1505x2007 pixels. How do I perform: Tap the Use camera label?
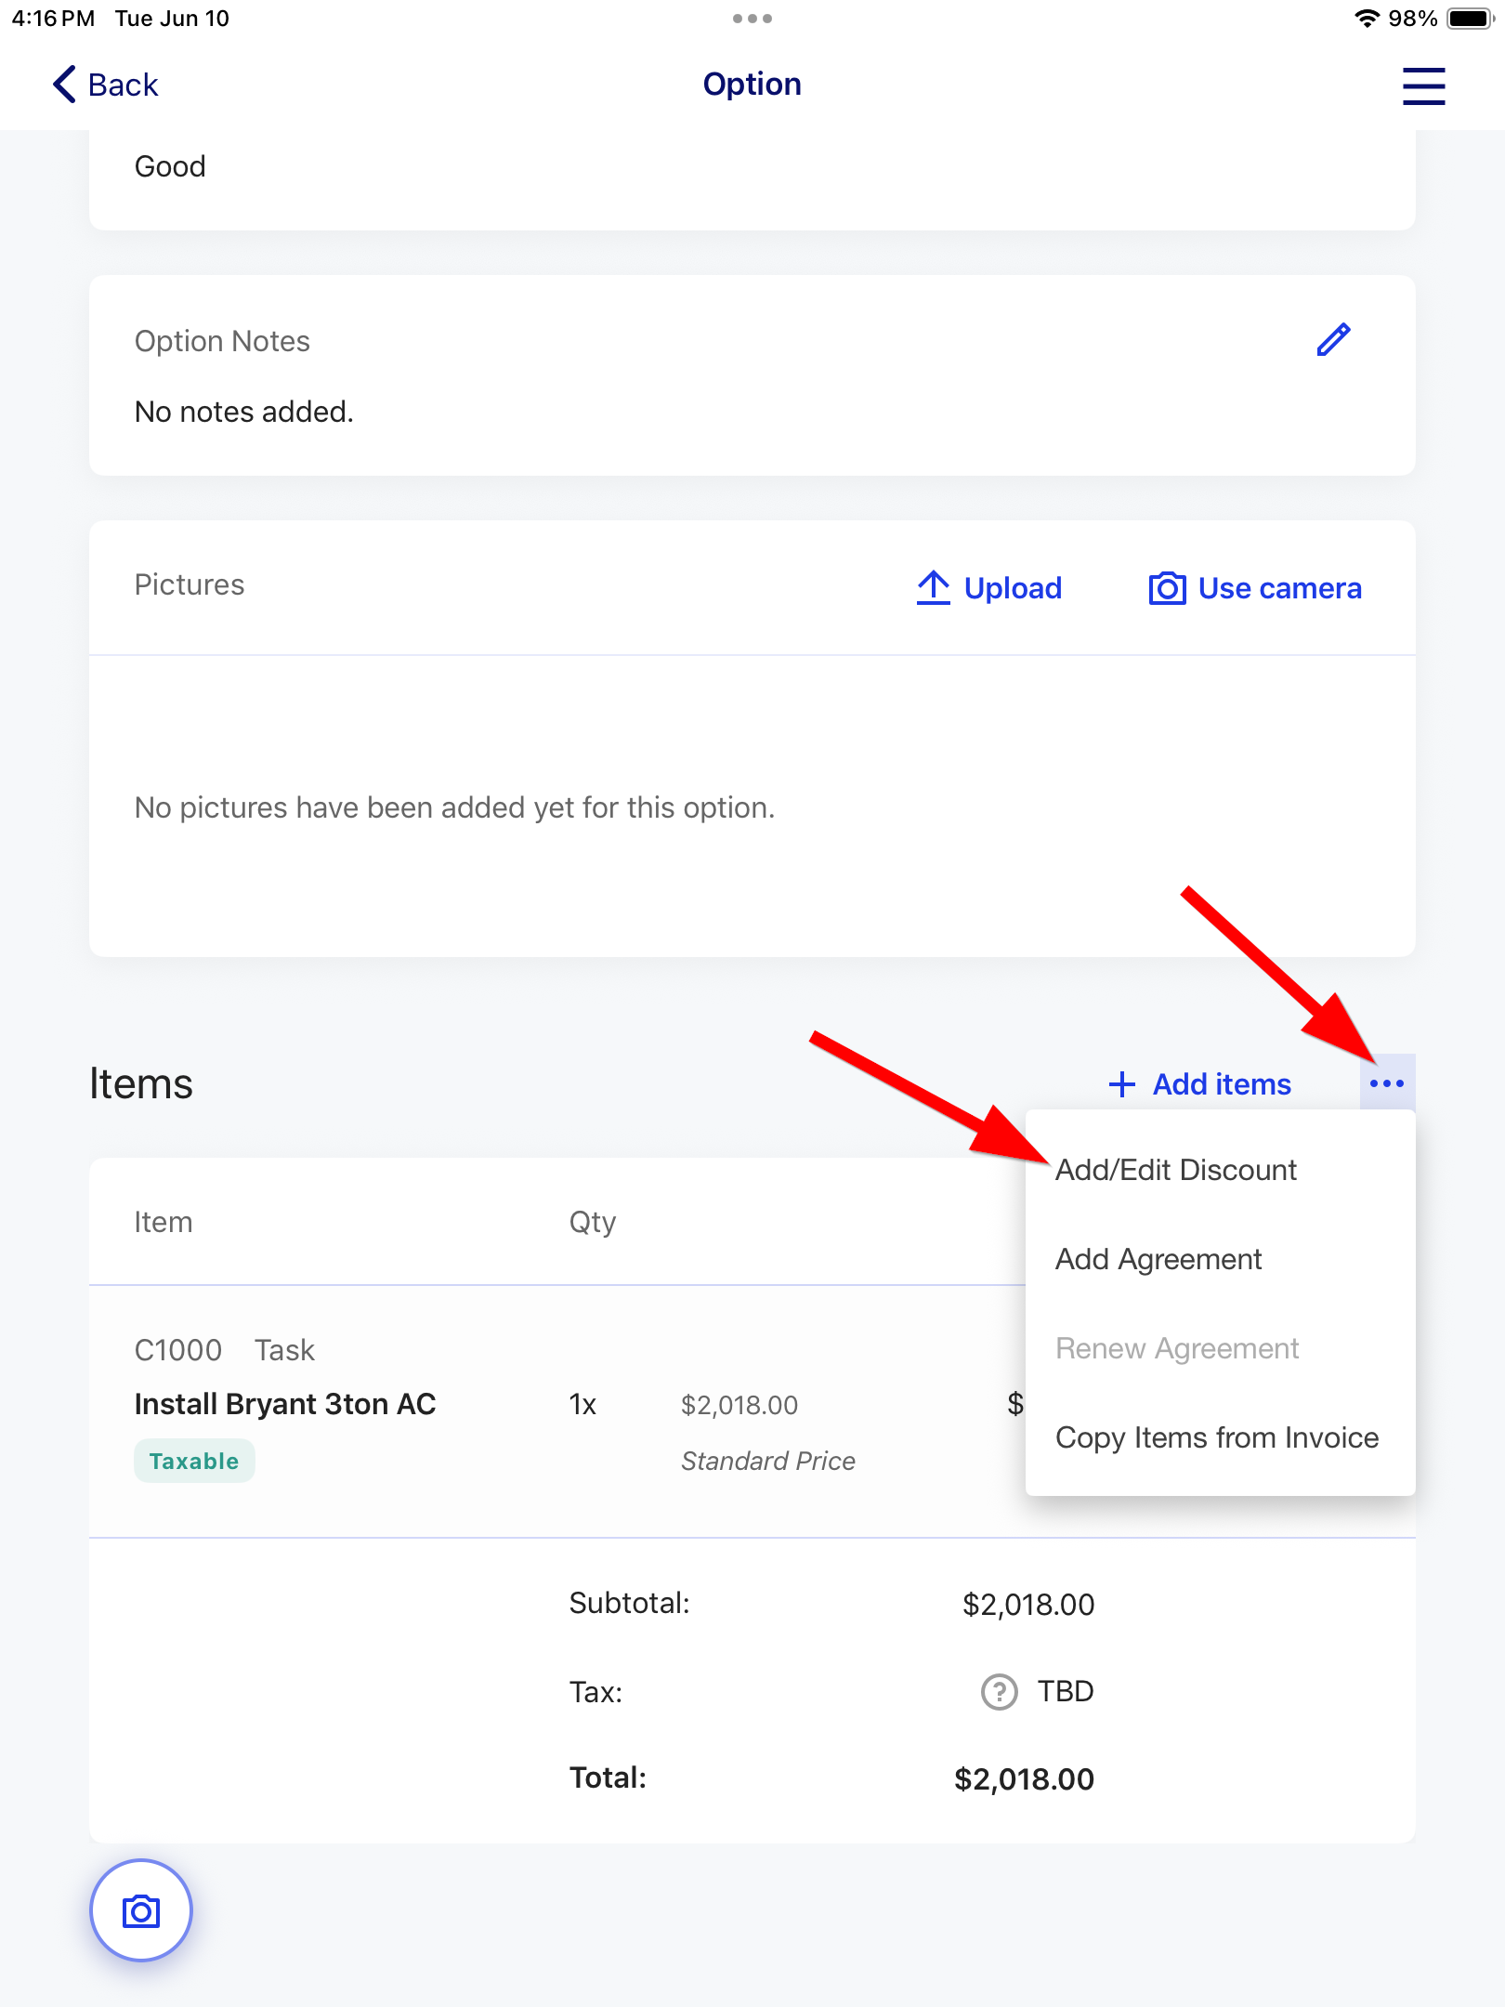[1279, 588]
